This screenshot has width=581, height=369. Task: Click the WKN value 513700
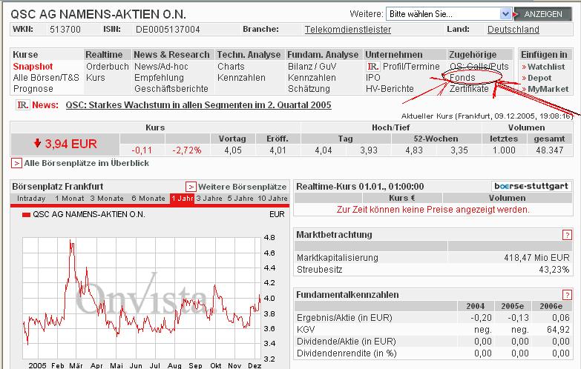[x=65, y=29]
